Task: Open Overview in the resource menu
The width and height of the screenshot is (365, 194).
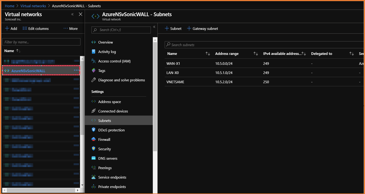Action: 105,42
